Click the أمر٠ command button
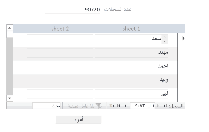Viewport: 209px width, 132px height. click(78, 119)
